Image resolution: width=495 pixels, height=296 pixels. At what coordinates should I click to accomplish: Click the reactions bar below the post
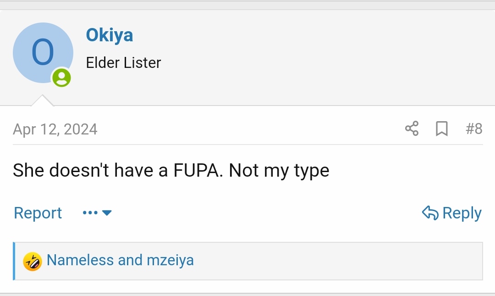click(248, 261)
